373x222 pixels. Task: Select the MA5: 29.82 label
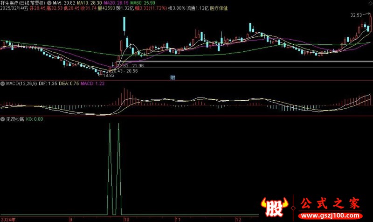click(64, 3)
